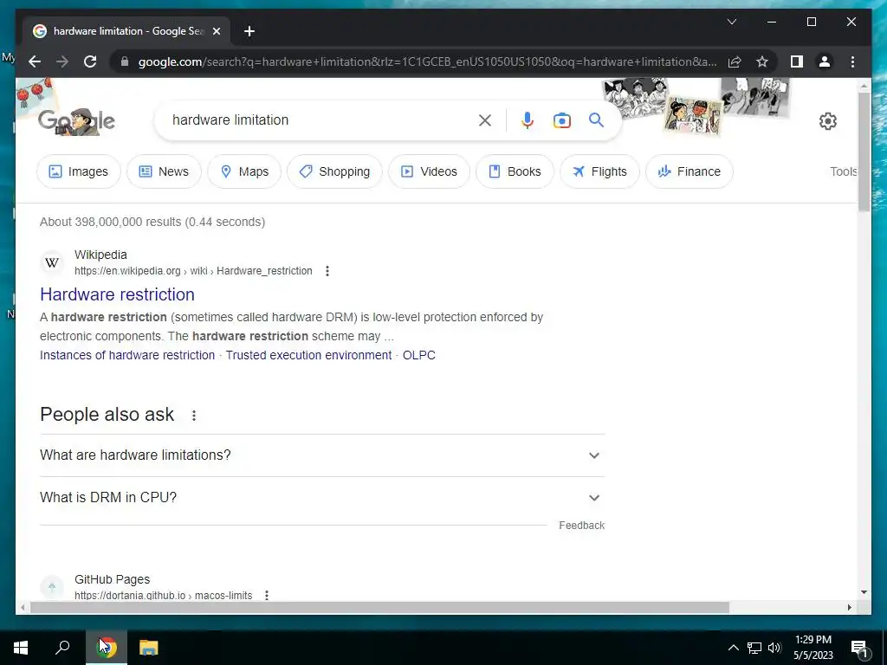Click the Google doodle logo
Viewport: 887px width, 665px height.
76,120
